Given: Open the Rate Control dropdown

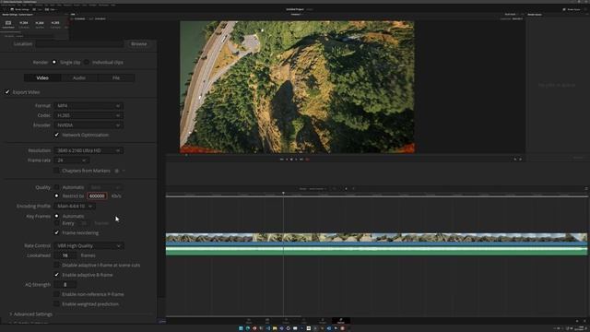Looking at the screenshot, I should (x=88, y=246).
